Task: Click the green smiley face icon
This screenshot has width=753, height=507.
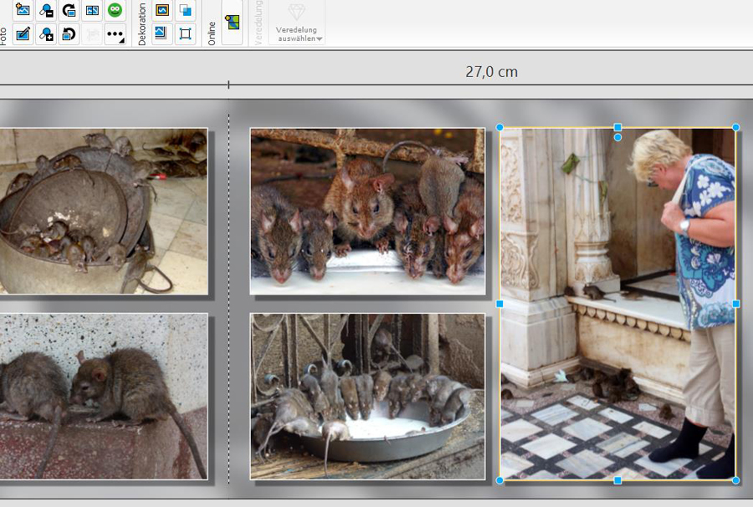Action: coord(115,10)
